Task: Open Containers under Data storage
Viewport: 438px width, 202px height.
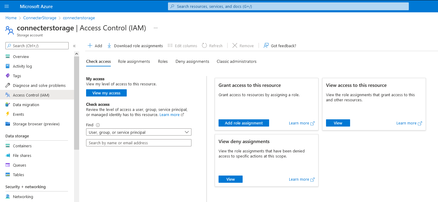Action: point(22,146)
